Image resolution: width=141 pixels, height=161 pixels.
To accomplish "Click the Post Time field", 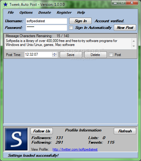I will pyautogui.click(x=38, y=54).
